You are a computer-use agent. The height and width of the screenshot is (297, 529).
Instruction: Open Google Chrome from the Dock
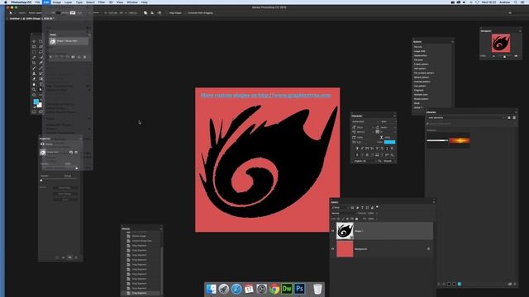pyautogui.click(x=274, y=289)
